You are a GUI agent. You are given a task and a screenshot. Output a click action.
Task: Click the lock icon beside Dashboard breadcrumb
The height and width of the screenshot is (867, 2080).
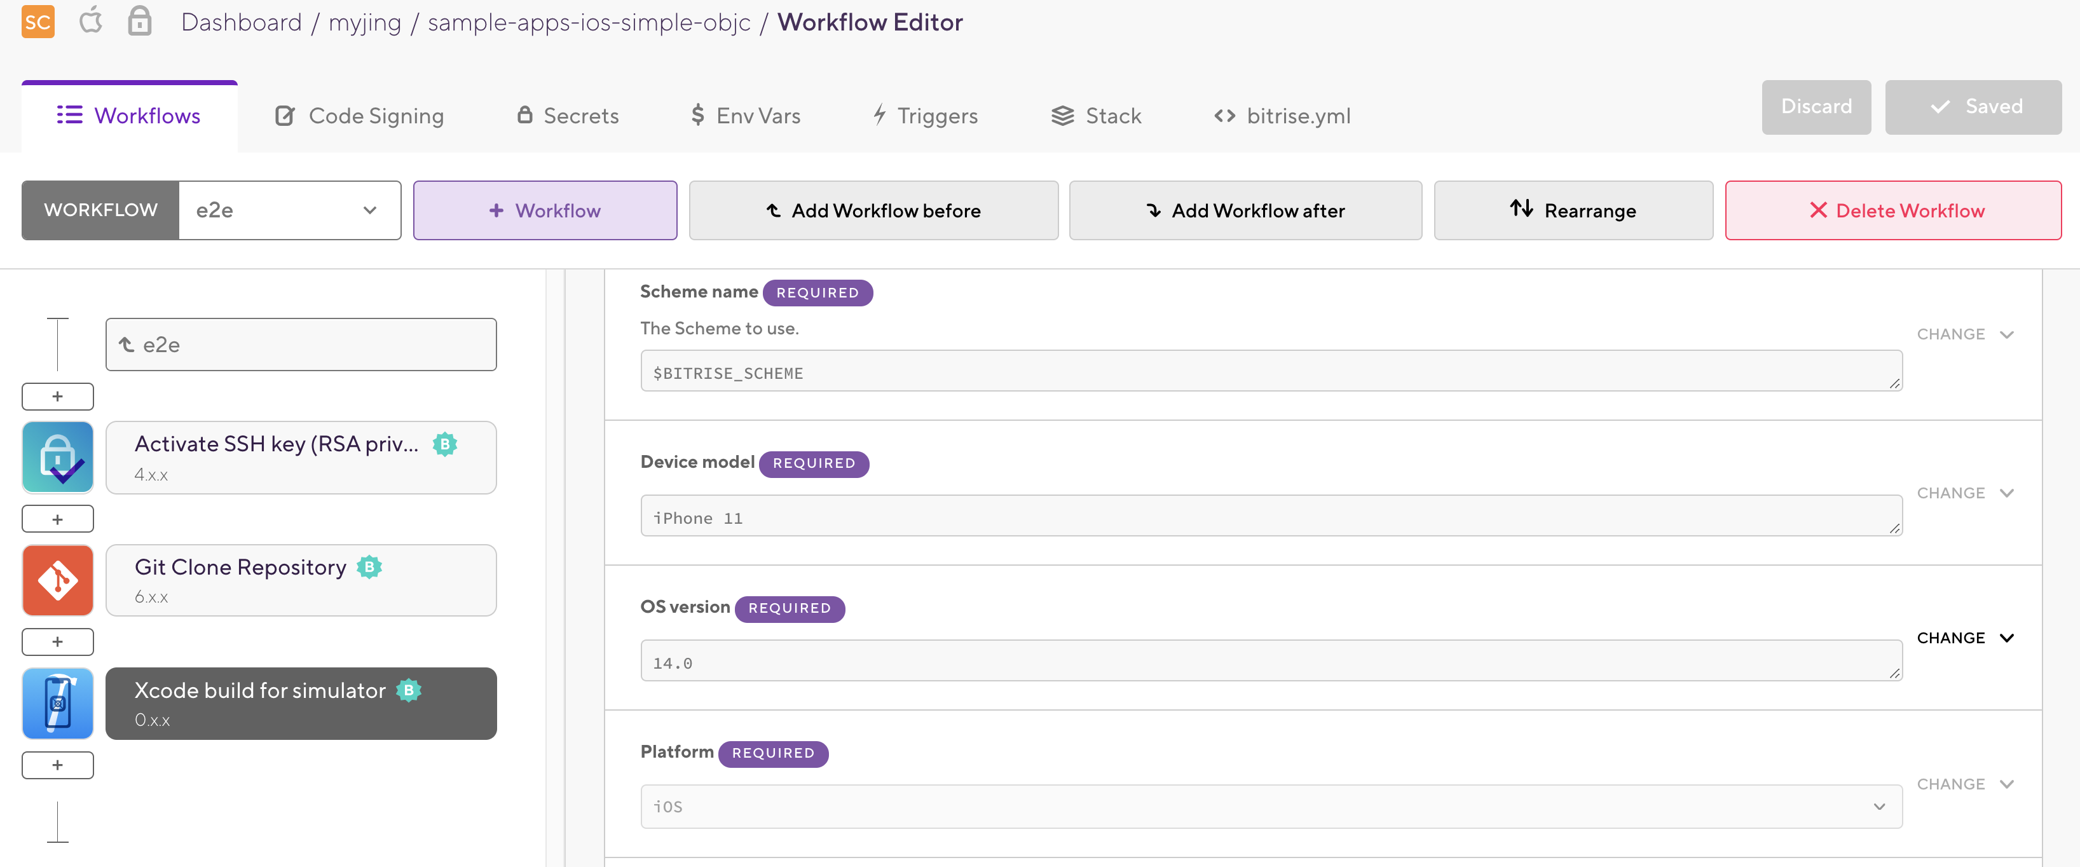click(140, 21)
